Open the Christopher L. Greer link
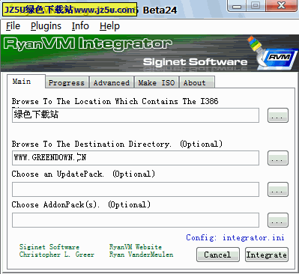Viewport: 299px width, 274px height. 57,255
